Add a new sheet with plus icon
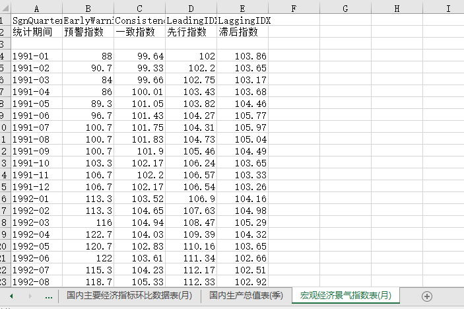This screenshot has width=464, height=309. pos(427,296)
